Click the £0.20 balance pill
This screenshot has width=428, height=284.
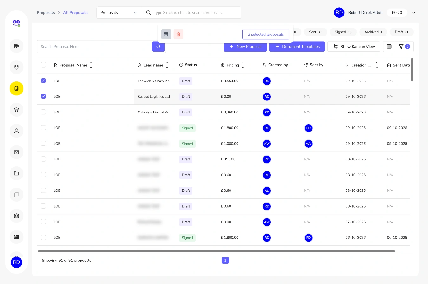point(397,13)
